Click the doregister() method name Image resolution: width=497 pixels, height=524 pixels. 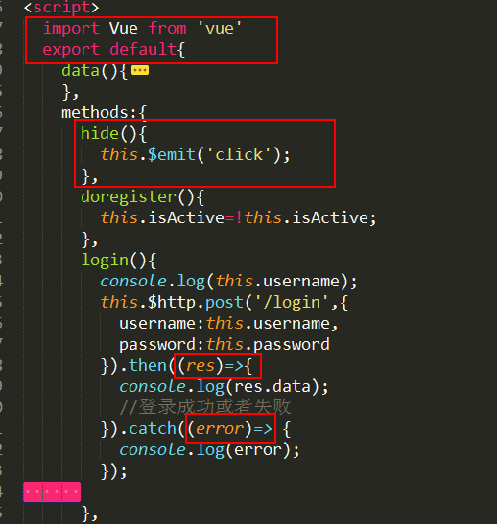click(x=129, y=196)
